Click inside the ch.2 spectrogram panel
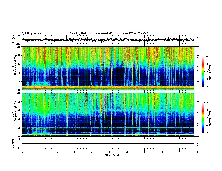This screenshot has height=171, width=222. pos(108,115)
